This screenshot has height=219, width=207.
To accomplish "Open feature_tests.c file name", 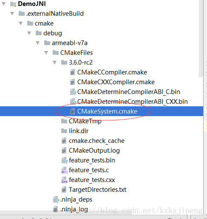I will [x=89, y=170].
